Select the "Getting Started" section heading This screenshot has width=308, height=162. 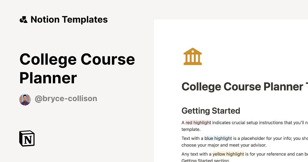coord(211,111)
